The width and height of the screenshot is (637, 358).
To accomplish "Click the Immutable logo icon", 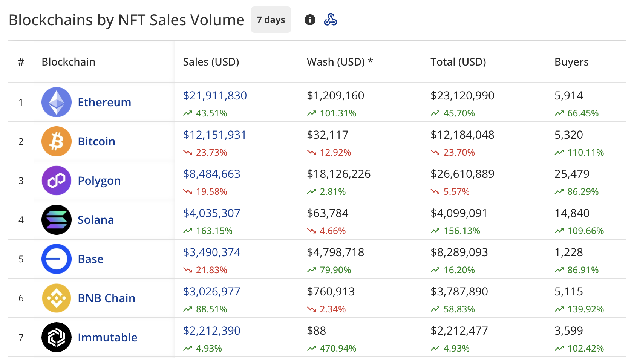I will (x=57, y=337).
